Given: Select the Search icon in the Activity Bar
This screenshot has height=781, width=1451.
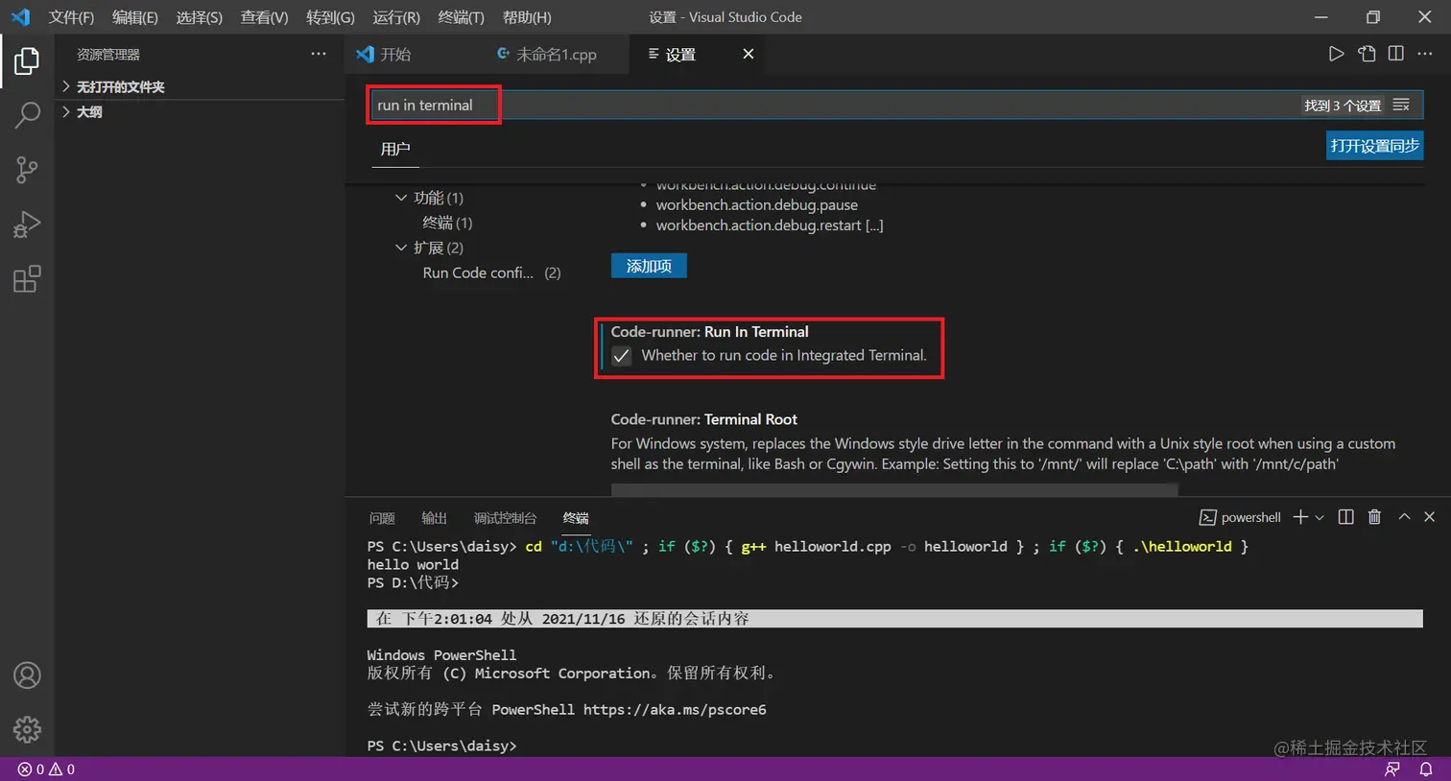Looking at the screenshot, I should [27, 113].
